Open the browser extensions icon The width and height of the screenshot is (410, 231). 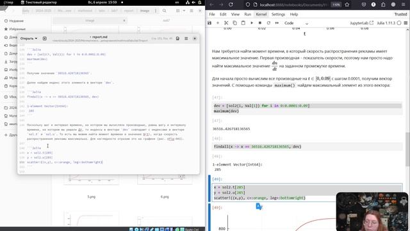click(383, 4)
